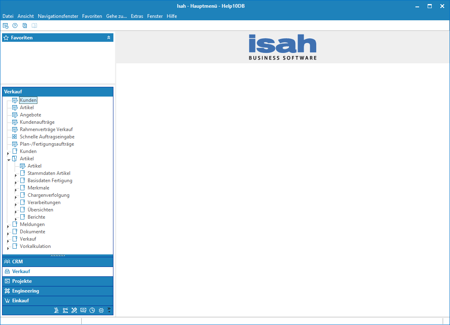Expand the Verarbeitungen node arrow
The image size is (450, 325).
pos(16,204)
